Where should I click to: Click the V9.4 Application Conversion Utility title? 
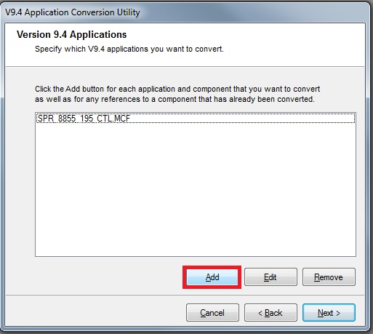tap(73, 12)
